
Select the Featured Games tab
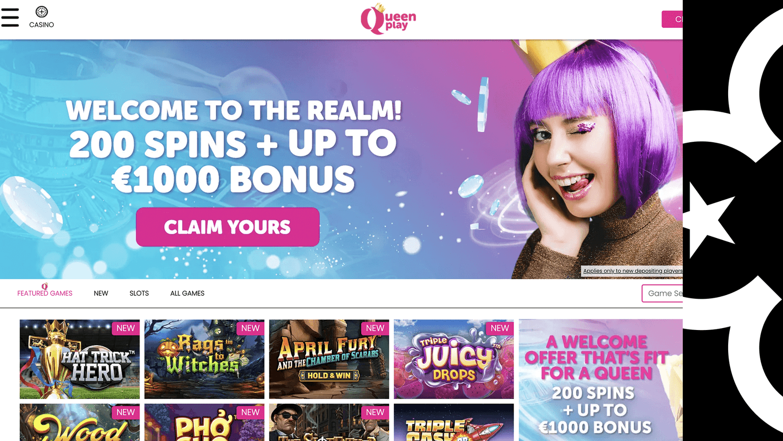(x=45, y=293)
